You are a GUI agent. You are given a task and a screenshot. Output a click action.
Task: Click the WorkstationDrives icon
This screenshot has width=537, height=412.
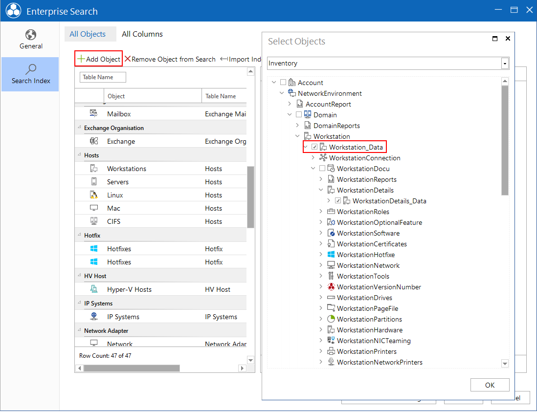pyautogui.click(x=331, y=297)
